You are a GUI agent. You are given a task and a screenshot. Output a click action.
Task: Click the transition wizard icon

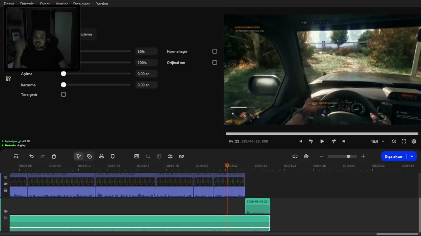click(x=181, y=156)
